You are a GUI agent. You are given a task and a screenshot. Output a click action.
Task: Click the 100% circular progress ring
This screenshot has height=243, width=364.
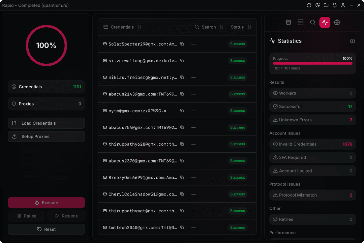[x=47, y=45]
